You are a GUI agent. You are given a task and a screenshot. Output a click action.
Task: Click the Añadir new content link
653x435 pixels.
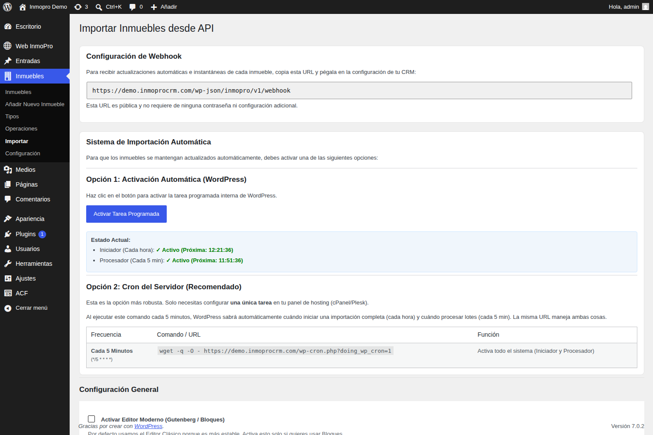tap(168, 7)
